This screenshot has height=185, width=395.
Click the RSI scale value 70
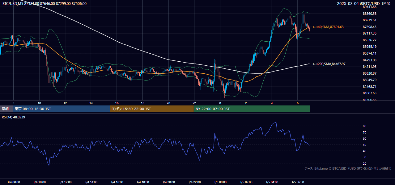[x=364, y=132]
